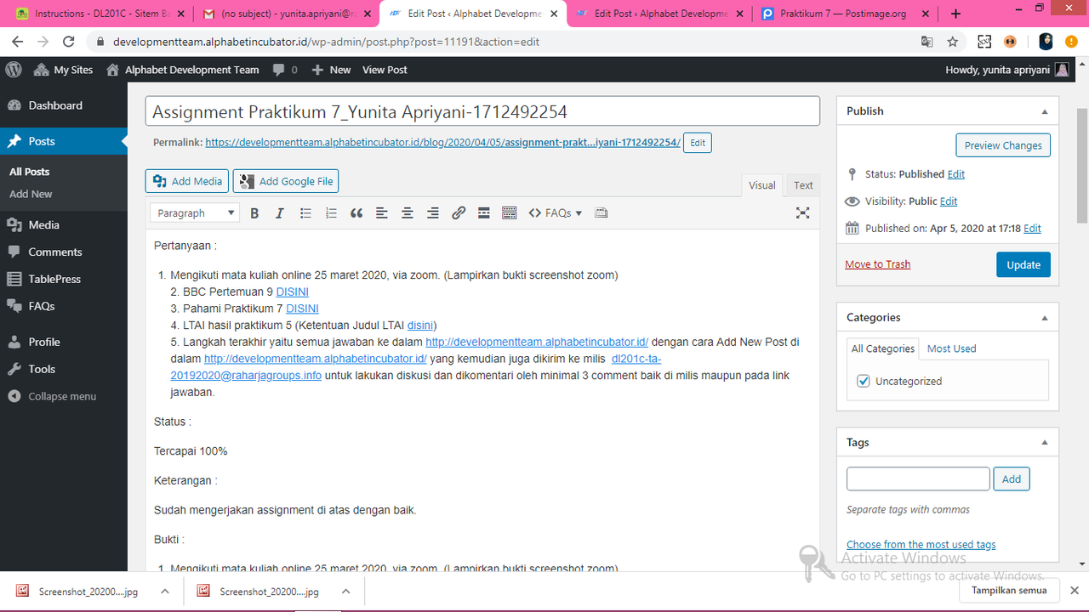Open the FAQs shortcode dropdown
Image resolution: width=1089 pixels, height=612 pixels.
click(556, 213)
